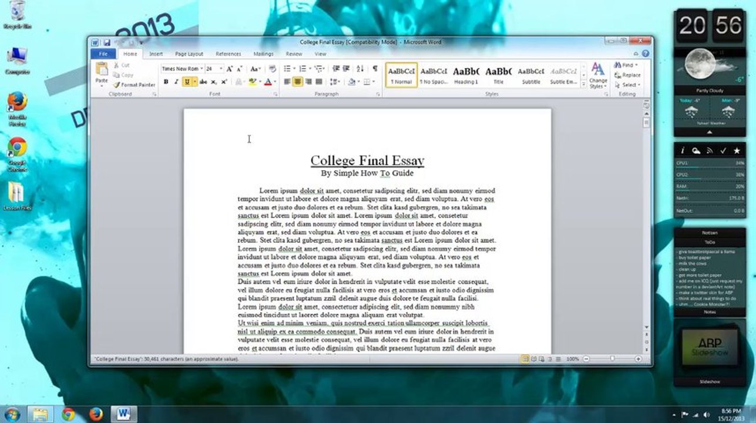Open the font size 24 dropdown
Viewport: 756px width, 423px height.
pyautogui.click(x=221, y=69)
